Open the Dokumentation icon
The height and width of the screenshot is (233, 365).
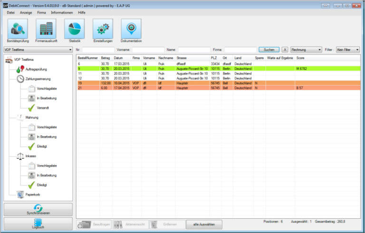(131, 29)
